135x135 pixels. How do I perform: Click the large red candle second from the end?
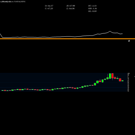pos(120,80)
